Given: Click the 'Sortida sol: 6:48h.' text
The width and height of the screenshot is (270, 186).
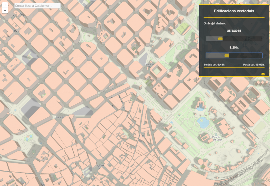Looking at the screenshot, I should click(214, 65).
